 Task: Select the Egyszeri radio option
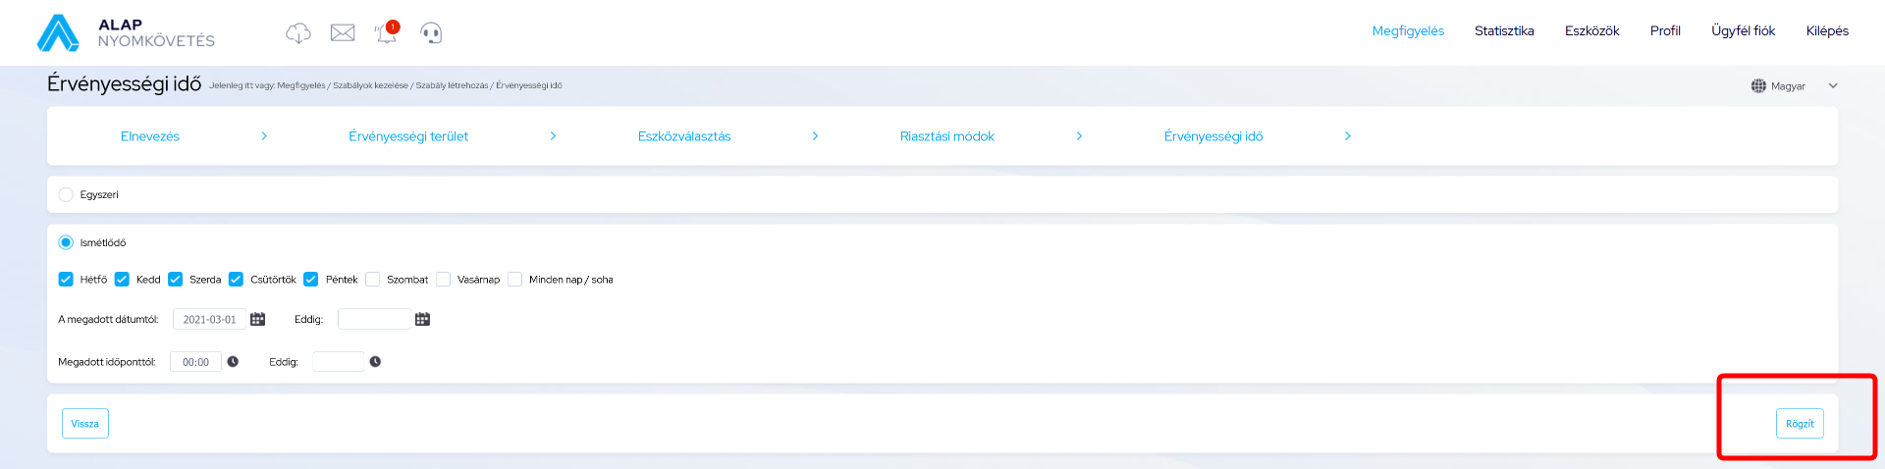coord(66,194)
